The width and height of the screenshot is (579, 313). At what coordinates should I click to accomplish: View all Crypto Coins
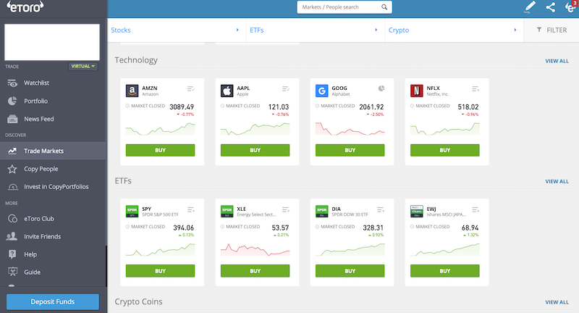coord(557,302)
